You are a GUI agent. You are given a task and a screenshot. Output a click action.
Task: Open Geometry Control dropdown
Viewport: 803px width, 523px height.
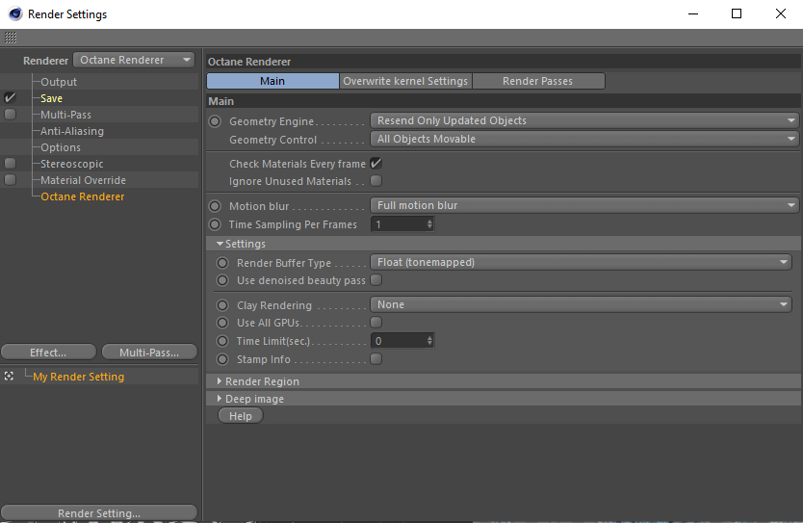584,140
